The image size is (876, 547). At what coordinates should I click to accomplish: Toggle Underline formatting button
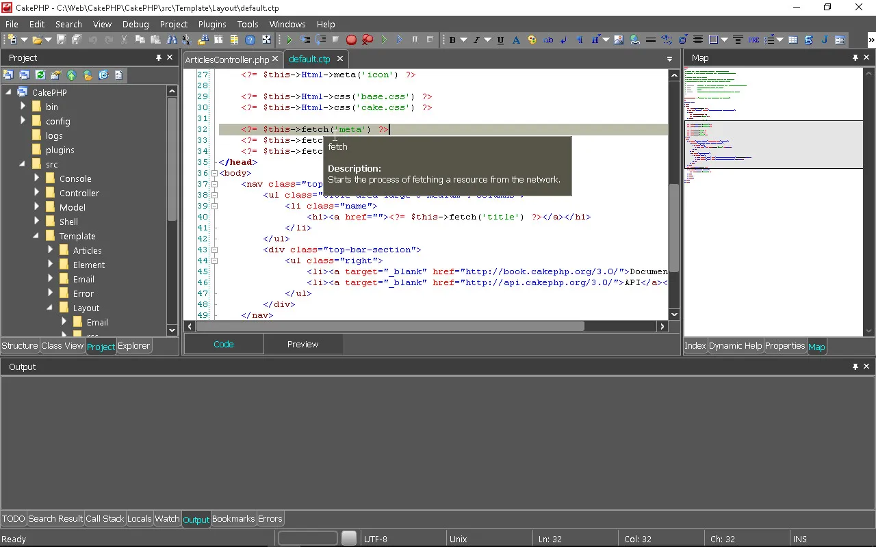coord(500,40)
